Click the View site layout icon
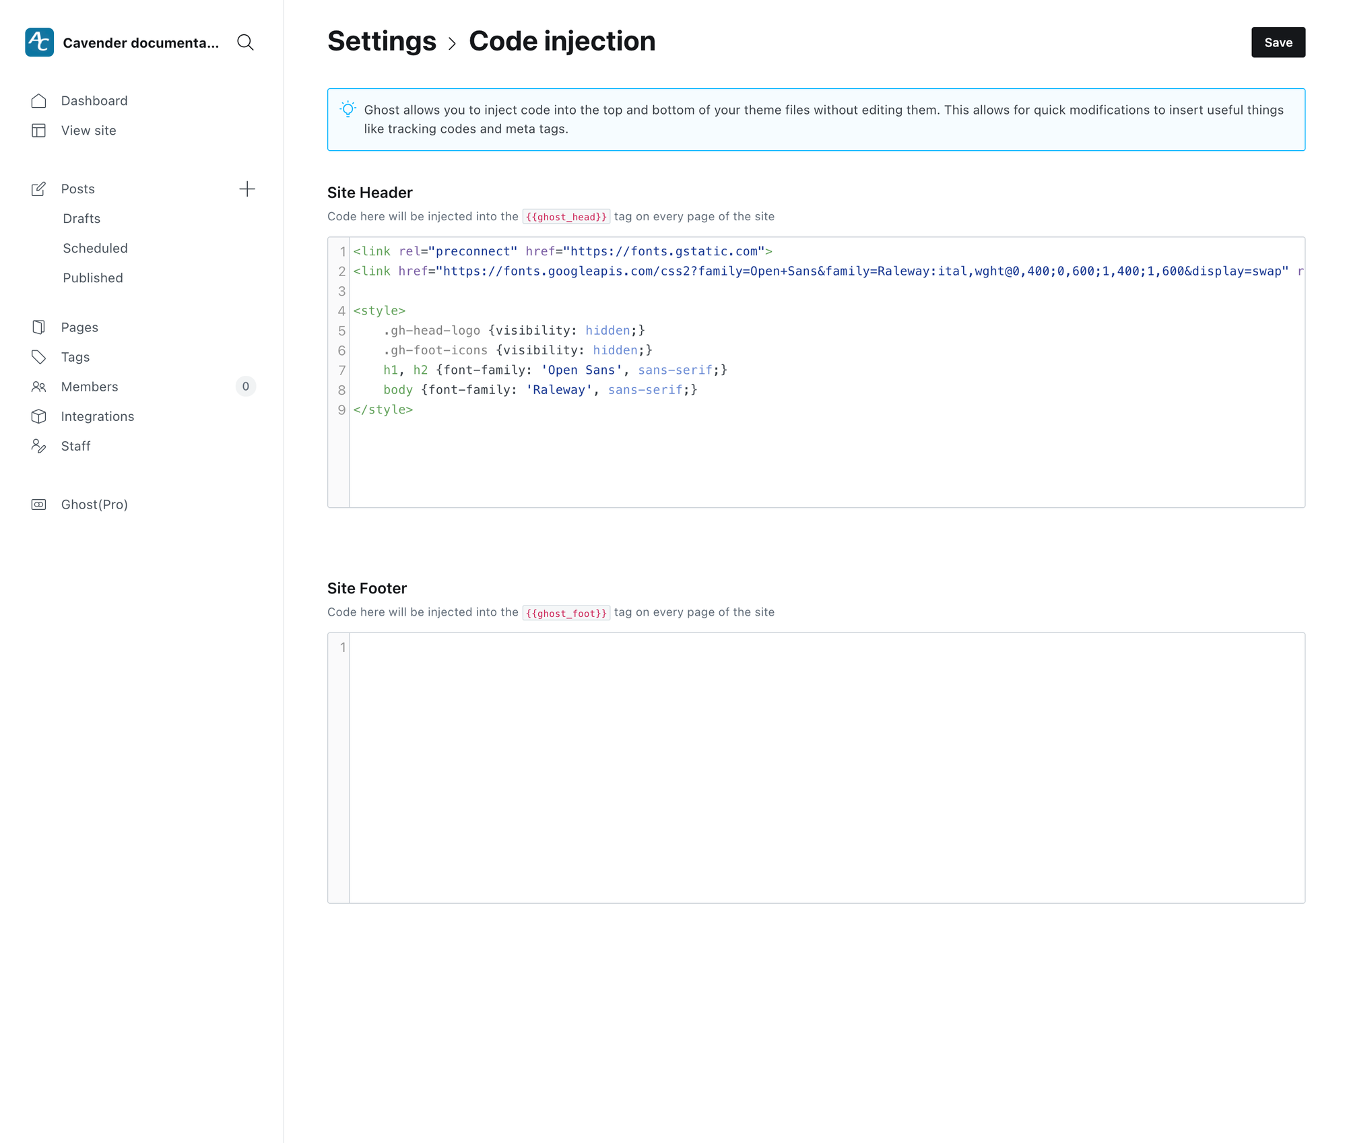This screenshot has width=1347, height=1143. click(39, 131)
